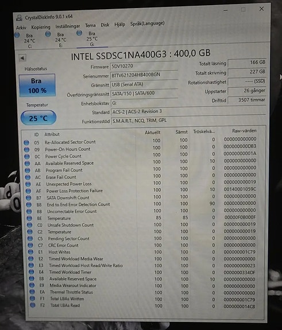Open the Tema menu

(x=90, y=25)
